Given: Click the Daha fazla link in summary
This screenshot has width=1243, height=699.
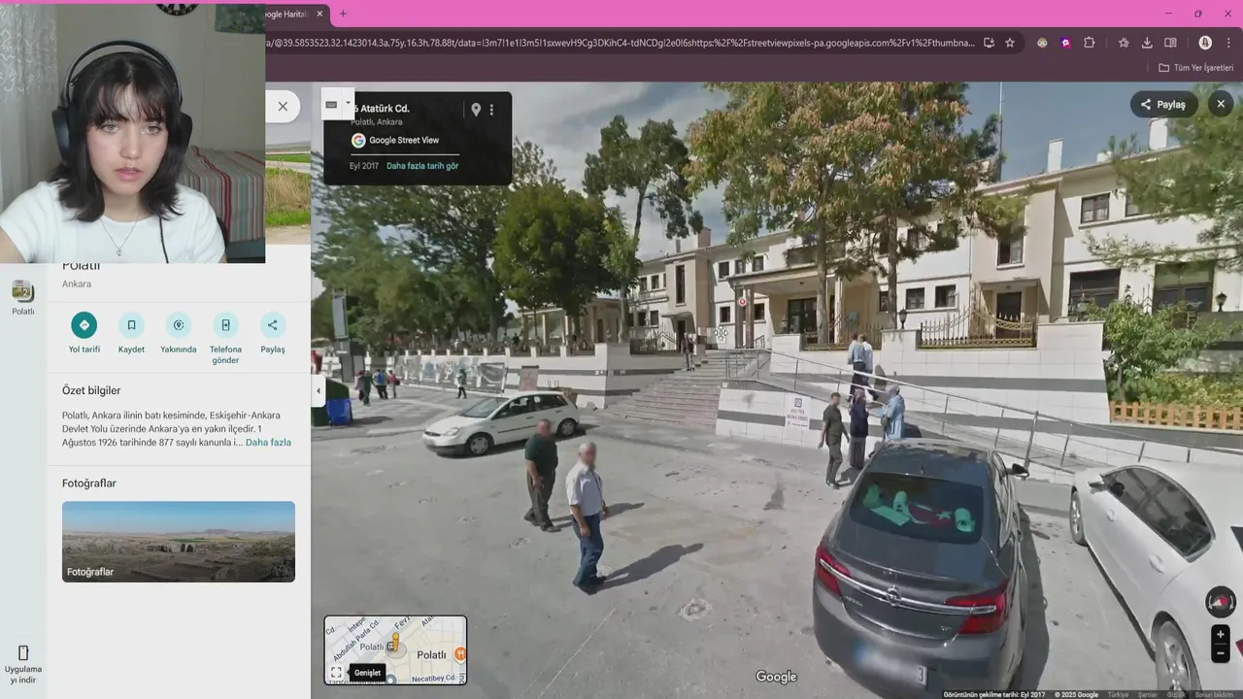Looking at the screenshot, I should pos(268,443).
